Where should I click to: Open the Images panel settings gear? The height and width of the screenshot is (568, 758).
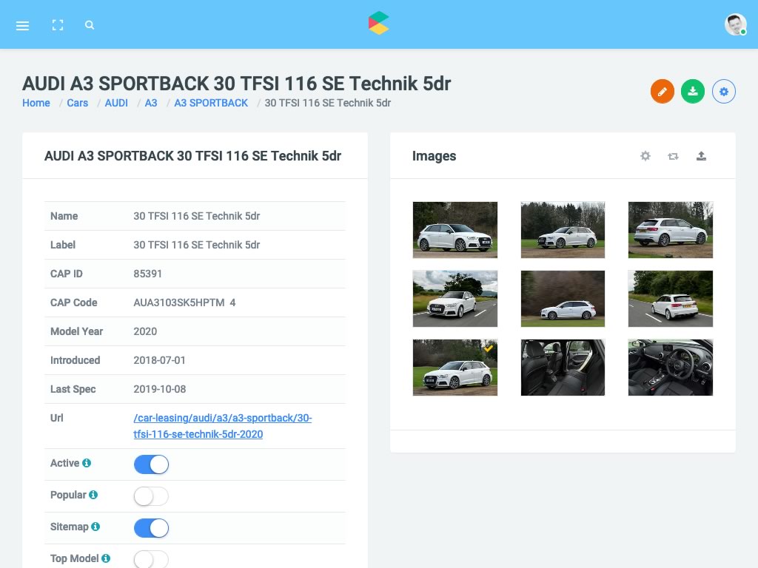pos(645,156)
